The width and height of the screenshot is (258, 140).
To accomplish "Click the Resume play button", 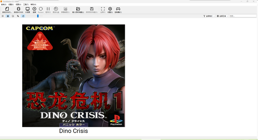I will [x=34, y=9].
